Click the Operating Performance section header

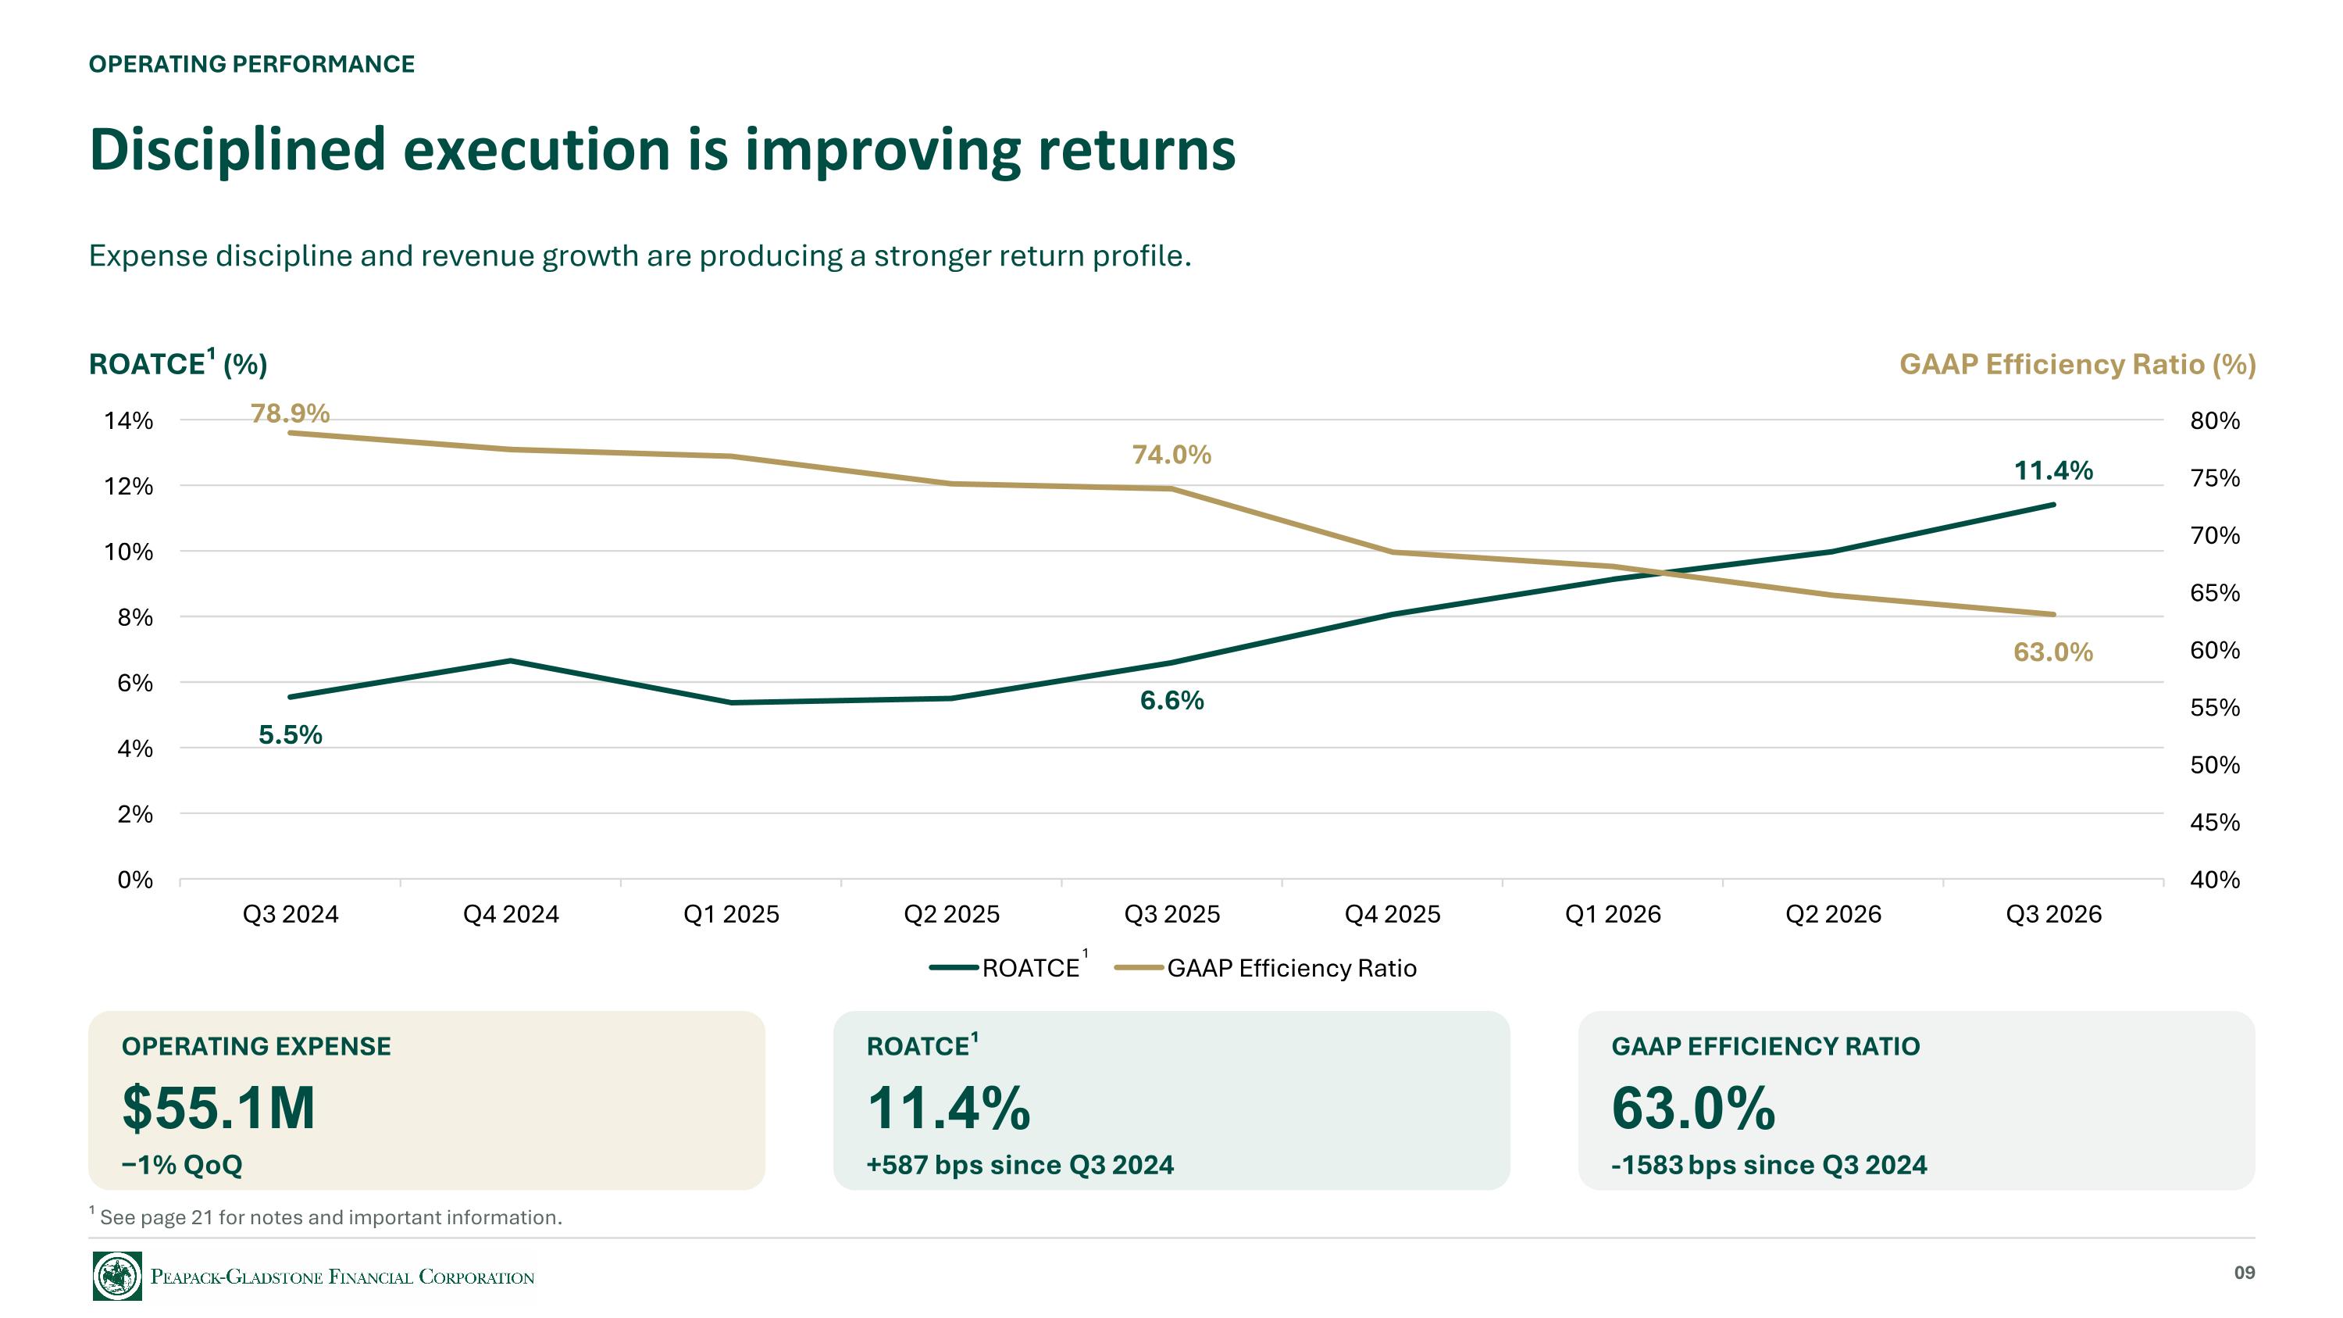point(252,63)
